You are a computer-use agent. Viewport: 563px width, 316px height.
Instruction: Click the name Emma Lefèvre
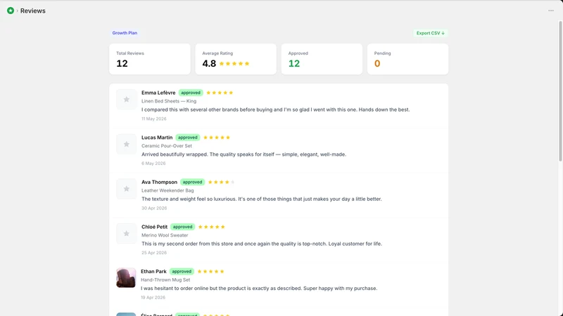(x=158, y=93)
